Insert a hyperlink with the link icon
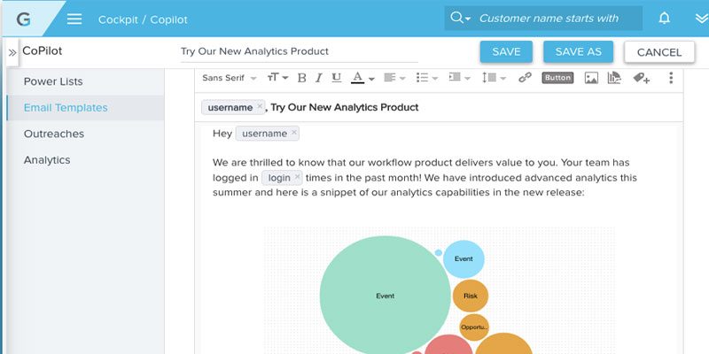Viewport: 709px width, 354px height. 525,78
